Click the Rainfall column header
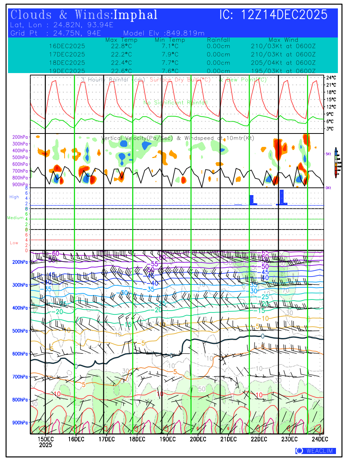 (218, 40)
